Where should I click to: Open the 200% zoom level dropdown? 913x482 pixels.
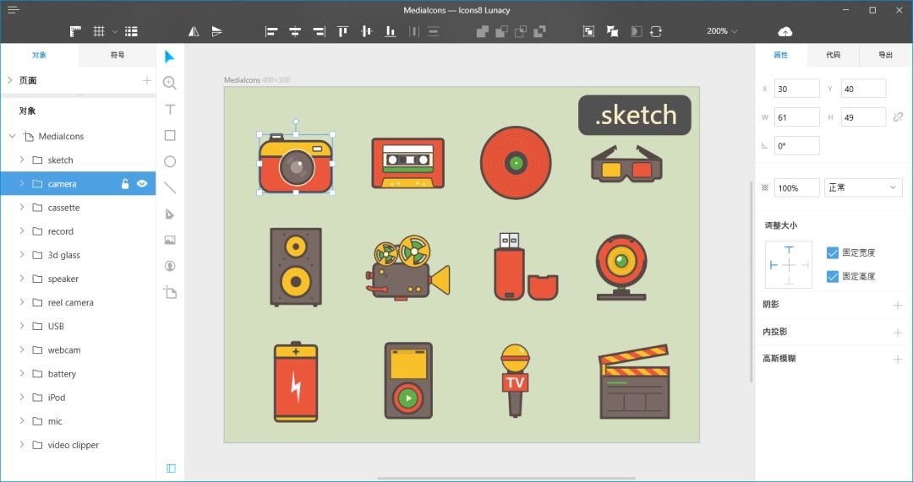722,31
